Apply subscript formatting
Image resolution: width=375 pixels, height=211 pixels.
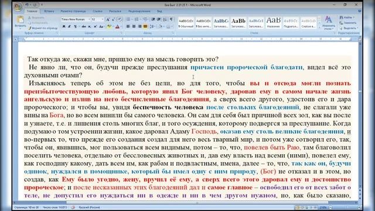pos(90,26)
